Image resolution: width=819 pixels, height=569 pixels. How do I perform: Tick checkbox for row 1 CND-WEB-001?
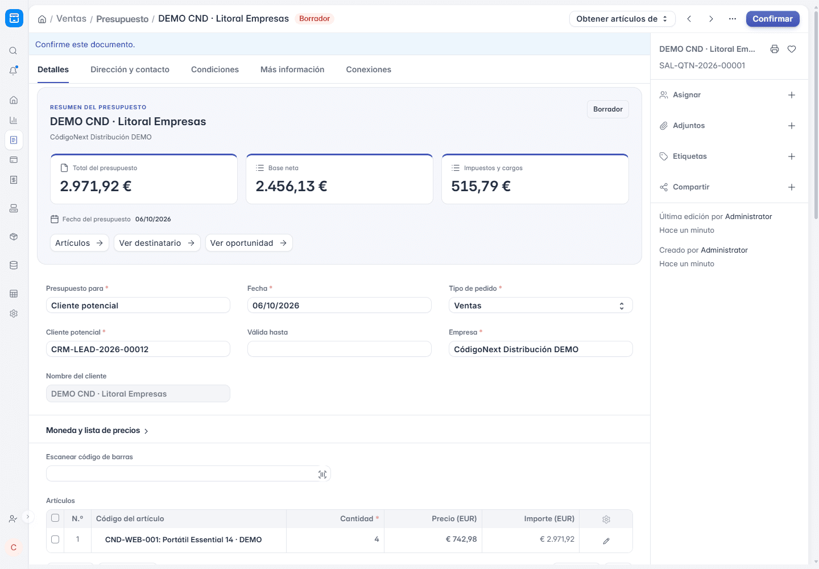[55, 539]
